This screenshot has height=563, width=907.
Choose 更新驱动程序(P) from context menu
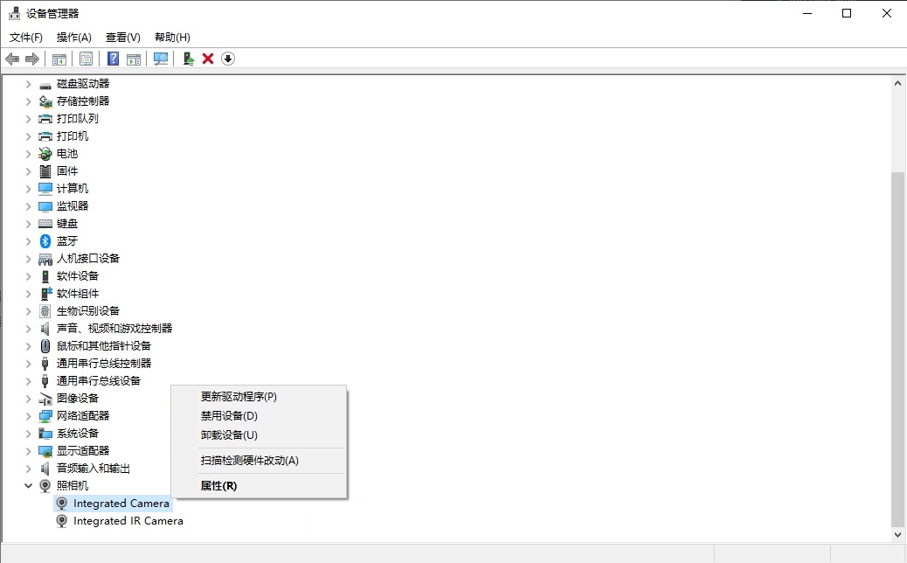239,397
